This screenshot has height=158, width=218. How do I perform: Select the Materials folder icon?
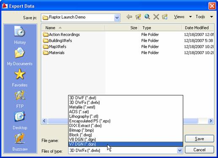46,53
